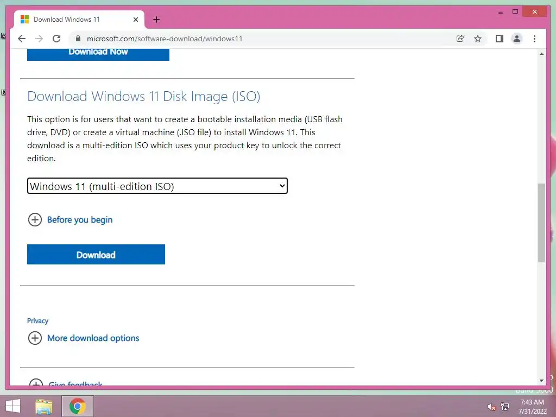This screenshot has height=417, width=556.
Task: Bookmark this page with the star icon
Action: [478, 39]
